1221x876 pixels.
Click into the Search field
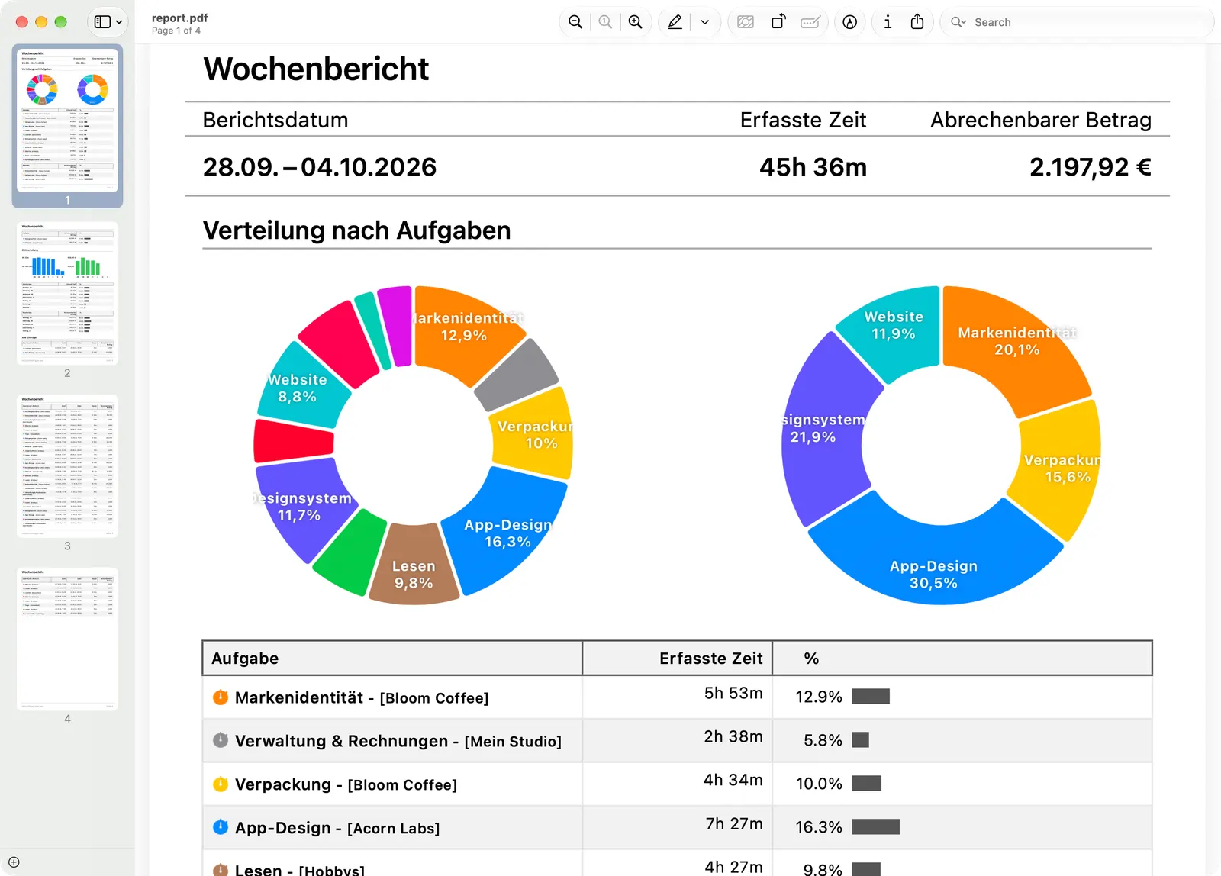[1078, 22]
